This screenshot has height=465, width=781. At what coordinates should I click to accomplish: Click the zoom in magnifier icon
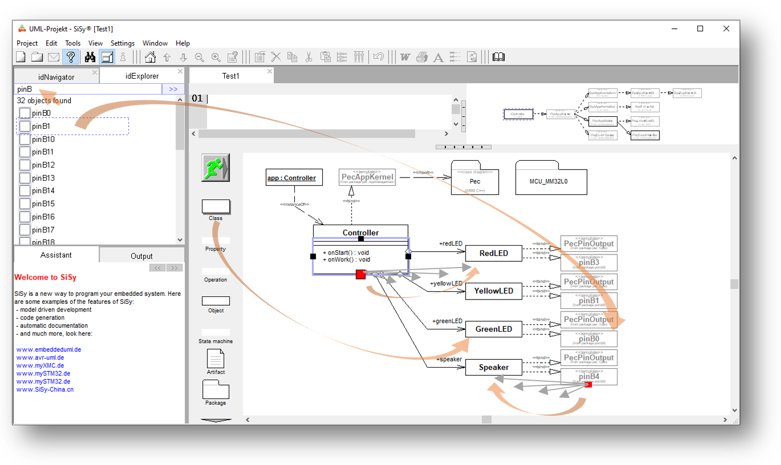tap(216, 57)
